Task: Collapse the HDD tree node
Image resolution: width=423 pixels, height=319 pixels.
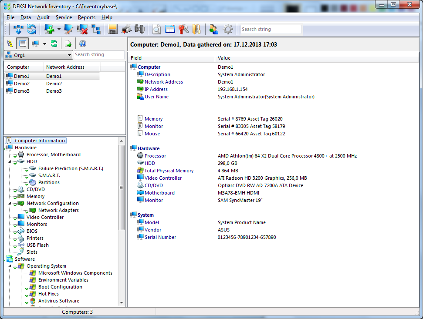Action: click(10, 161)
